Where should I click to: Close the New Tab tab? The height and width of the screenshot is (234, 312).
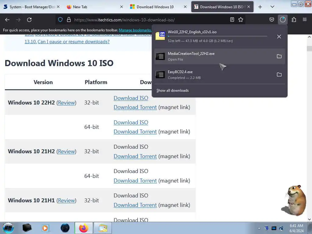[122, 7]
